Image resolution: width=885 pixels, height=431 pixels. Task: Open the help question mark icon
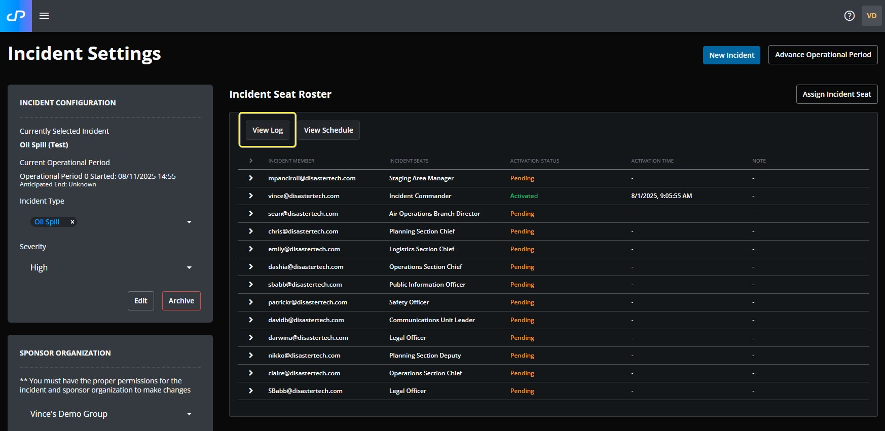pos(850,16)
